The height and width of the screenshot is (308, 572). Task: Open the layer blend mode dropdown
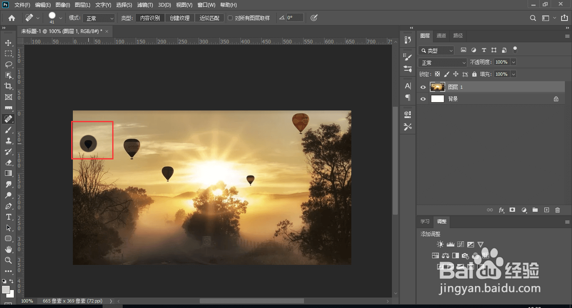click(x=443, y=62)
